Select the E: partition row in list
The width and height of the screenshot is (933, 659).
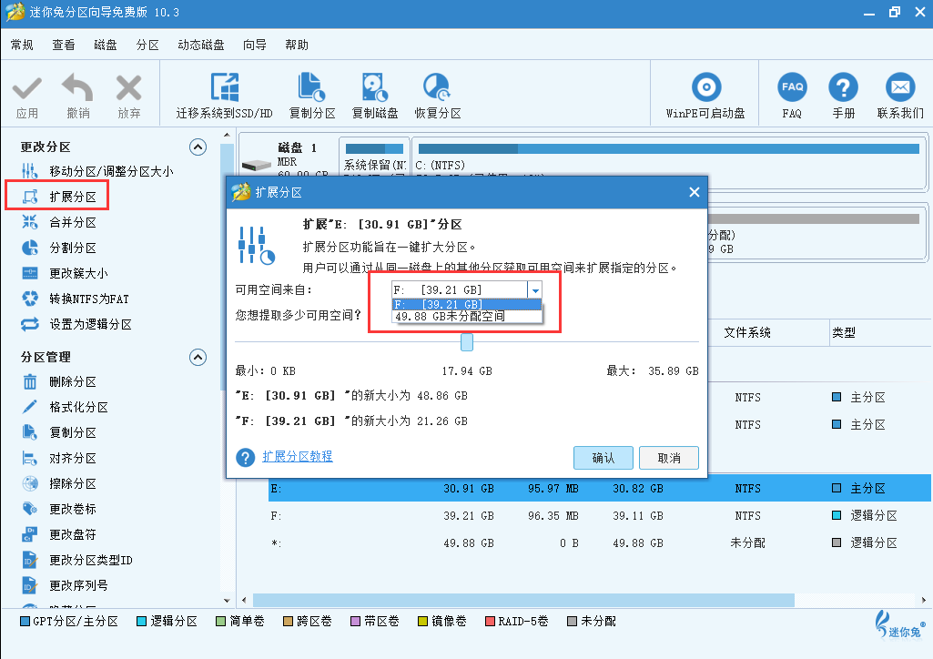[600, 488]
